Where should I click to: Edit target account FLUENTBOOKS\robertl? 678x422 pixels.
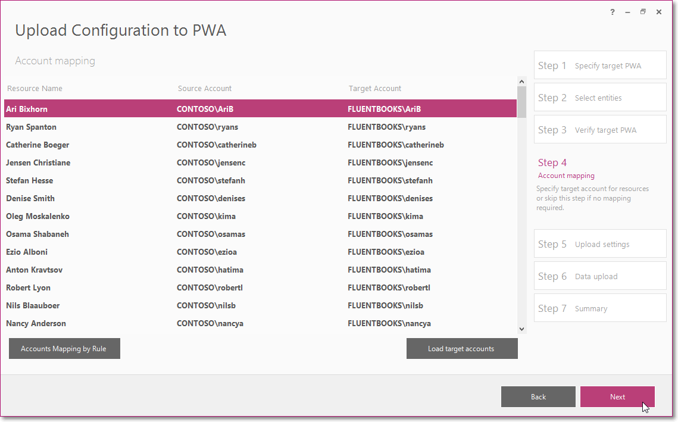pyautogui.click(x=389, y=287)
